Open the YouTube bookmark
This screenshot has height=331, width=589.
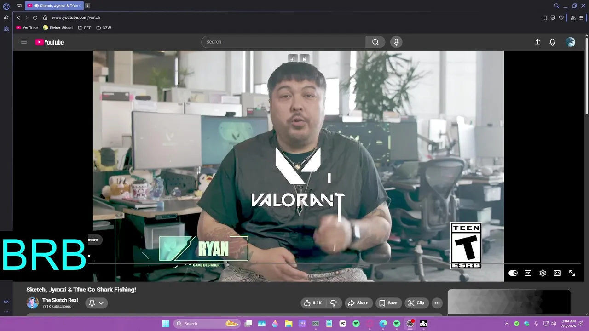coord(27,28)
